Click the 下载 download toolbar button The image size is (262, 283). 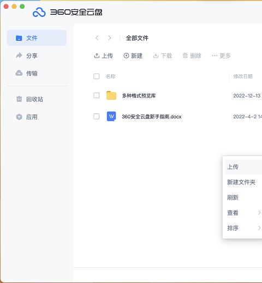point(163,56)
